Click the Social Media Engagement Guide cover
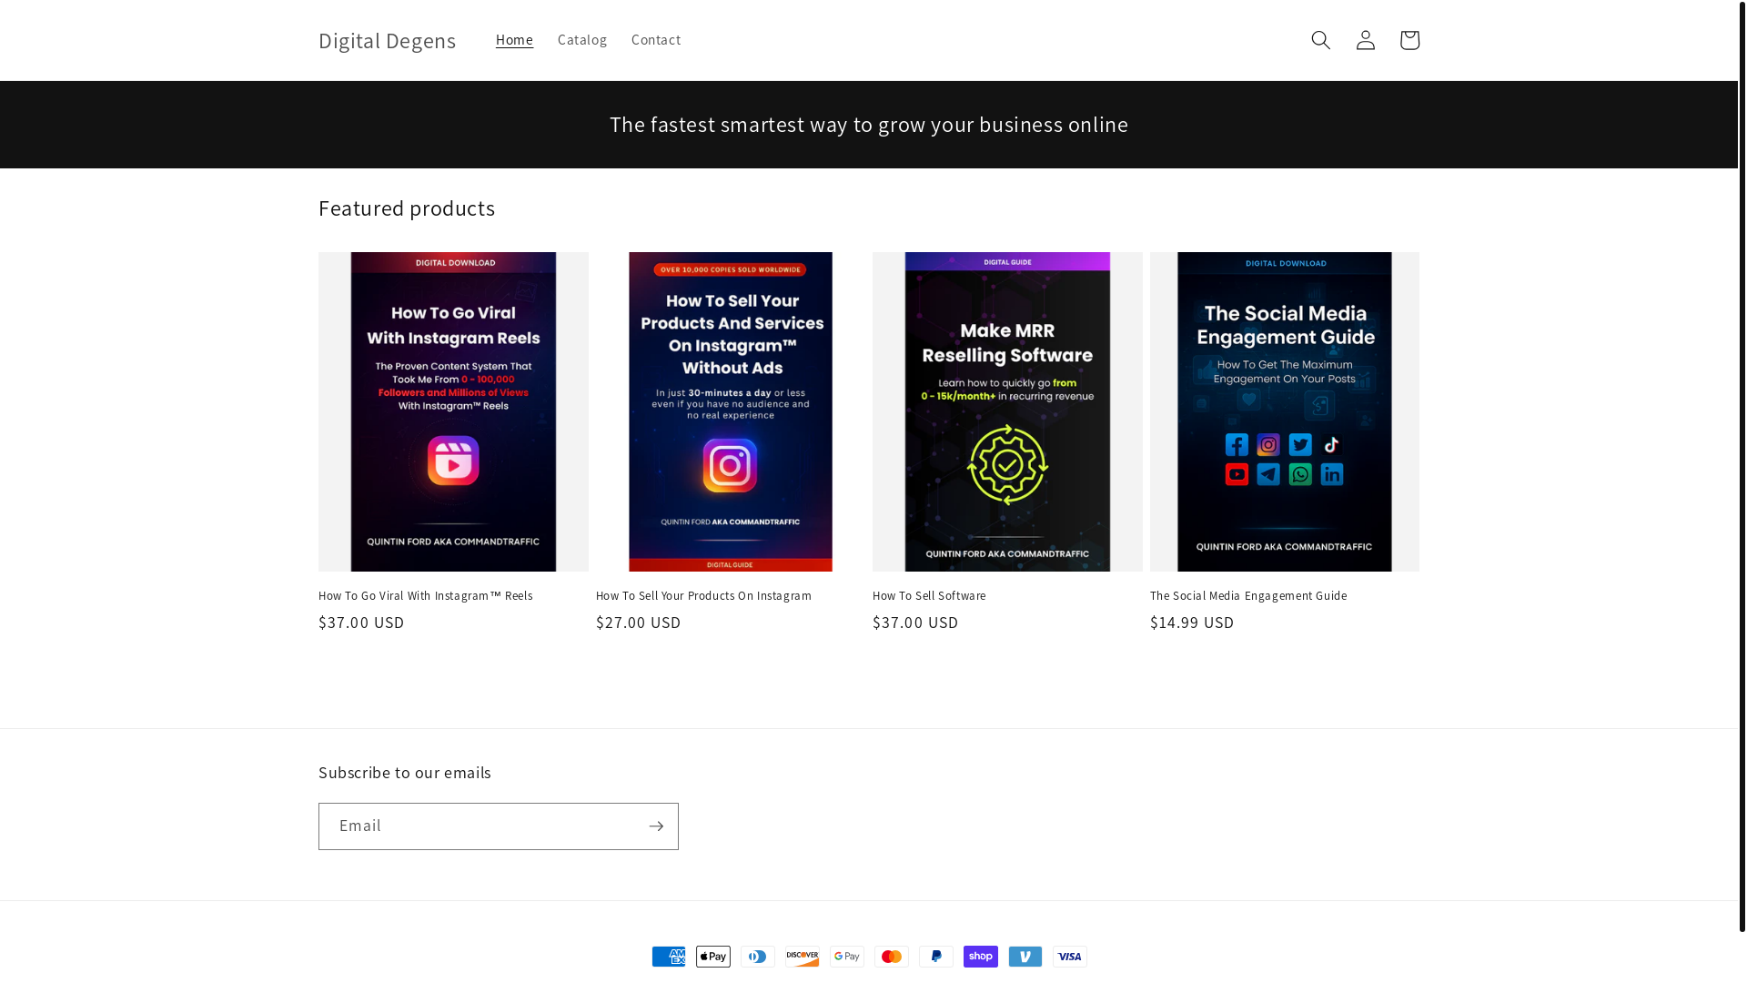 pos(1285,411)
